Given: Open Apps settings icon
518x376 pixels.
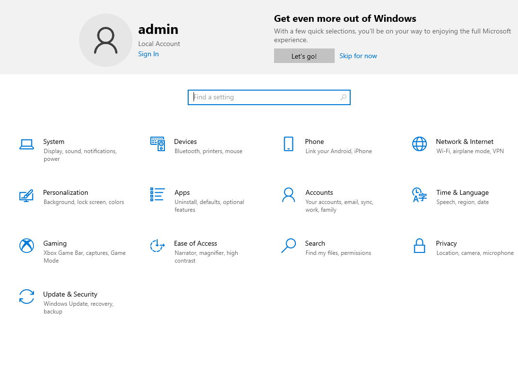Looking at the screenshot, I should tap(158, 194).
